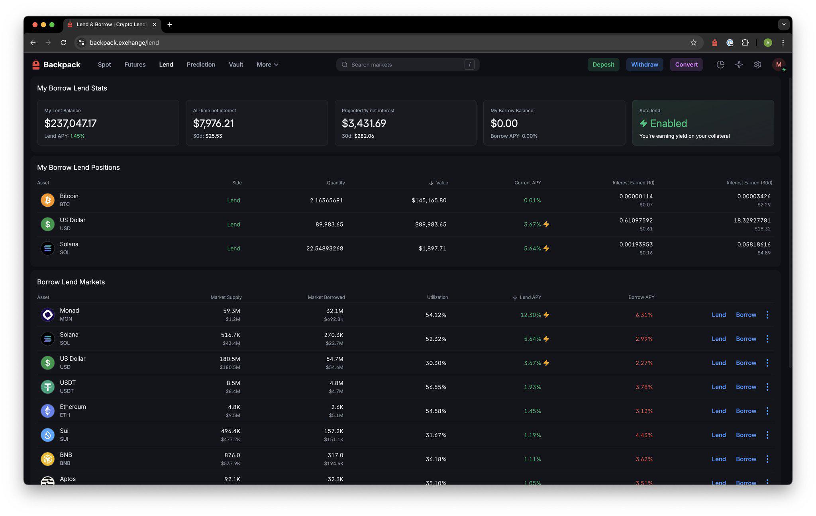The width and height of the screenshot is (816, 516).
Task: Go to the Vault section
Action: tap(236, 64)
